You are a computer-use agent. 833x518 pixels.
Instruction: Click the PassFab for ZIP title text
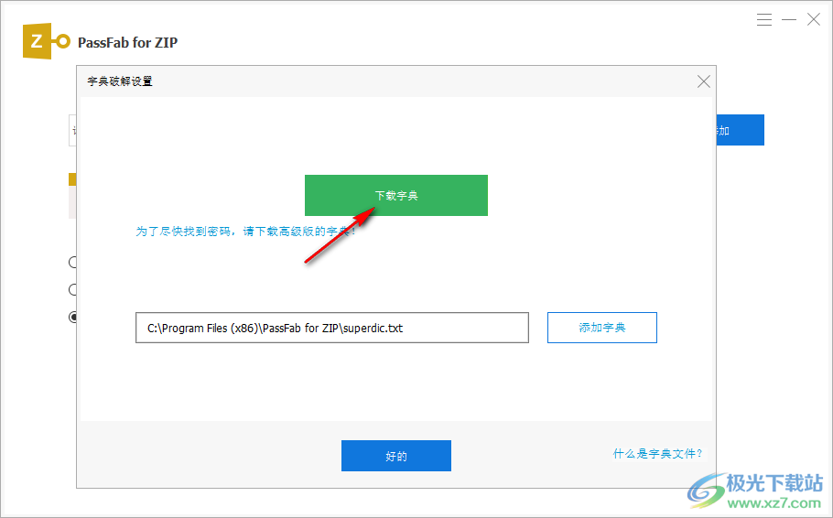tap(127, 42)
